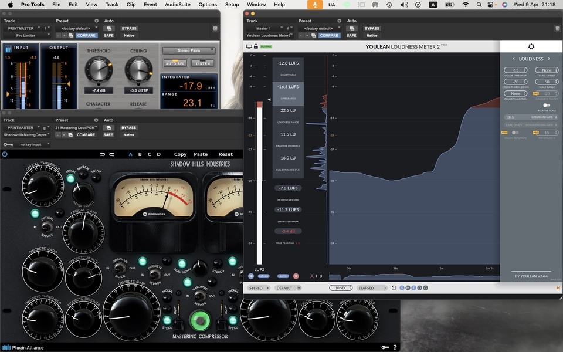Click the red reset X in Youlean

tap(296, 276)
